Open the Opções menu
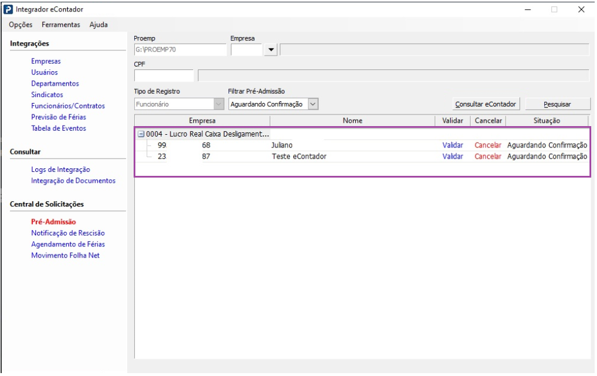 [21, 25]
